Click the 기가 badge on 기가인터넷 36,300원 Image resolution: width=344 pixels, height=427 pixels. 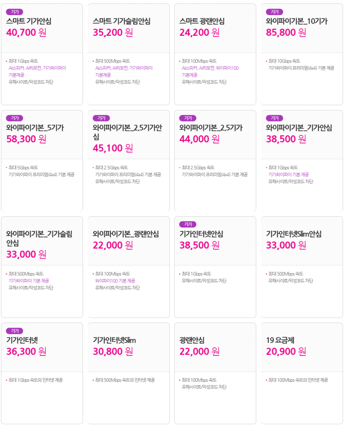(x=15, y=330)
